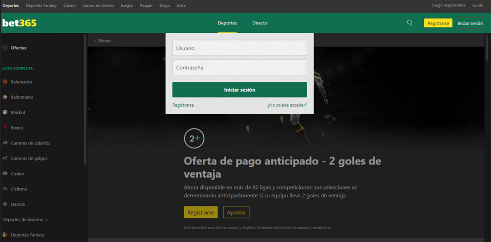Select Baloncesto in the sports list

[22, 82]
